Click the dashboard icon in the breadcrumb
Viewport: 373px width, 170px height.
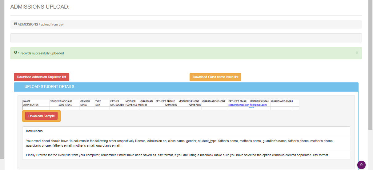(15, 24)
